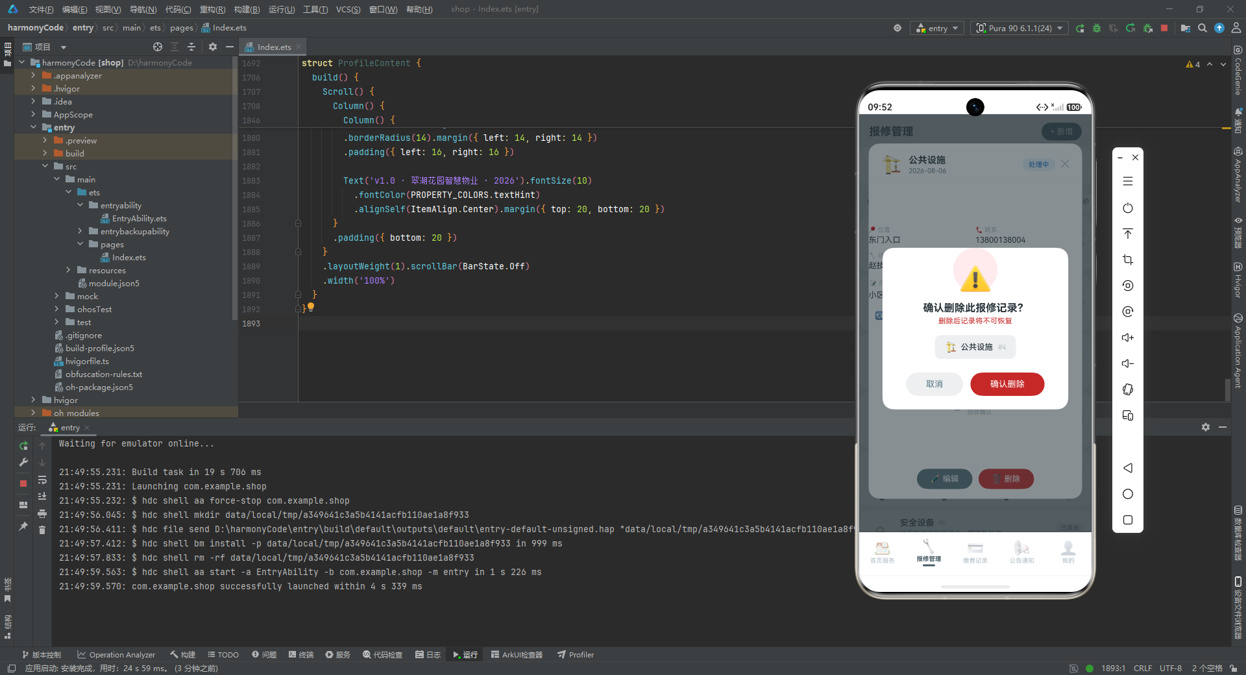Click the blue update arrow icon
1246x675 pixels.
[x=1219, y=29]
